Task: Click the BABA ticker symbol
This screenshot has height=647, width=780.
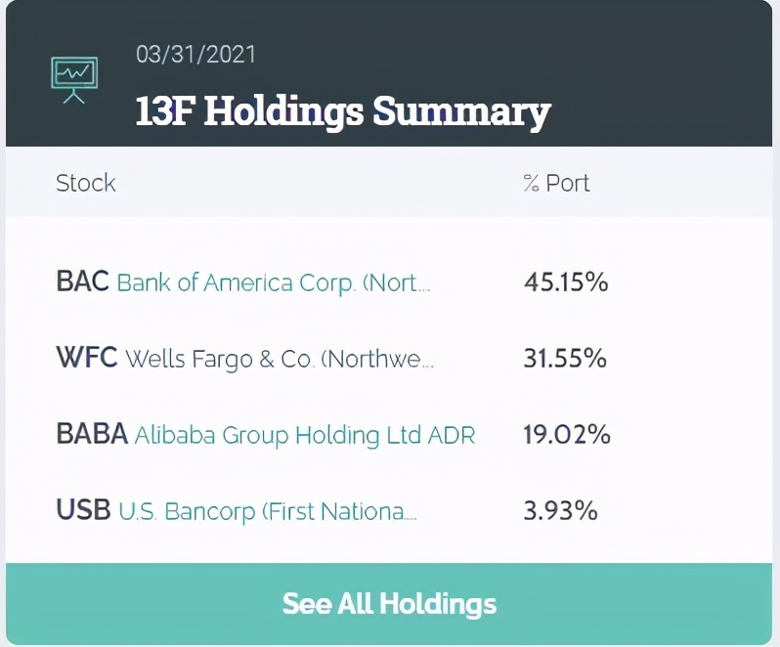Action: click(x=92, y=433)
